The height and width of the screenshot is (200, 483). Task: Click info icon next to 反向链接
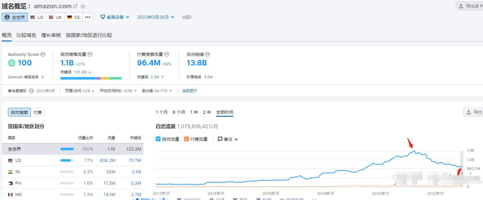[208, 54]
